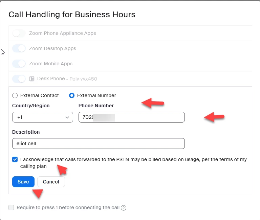The image size is (260, 220).
Task: Click into the Phone Number field
Action: click(x=132, y=117)
